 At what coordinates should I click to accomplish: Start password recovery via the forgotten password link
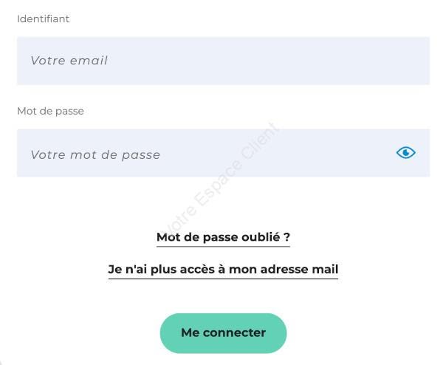click(223, 237)
